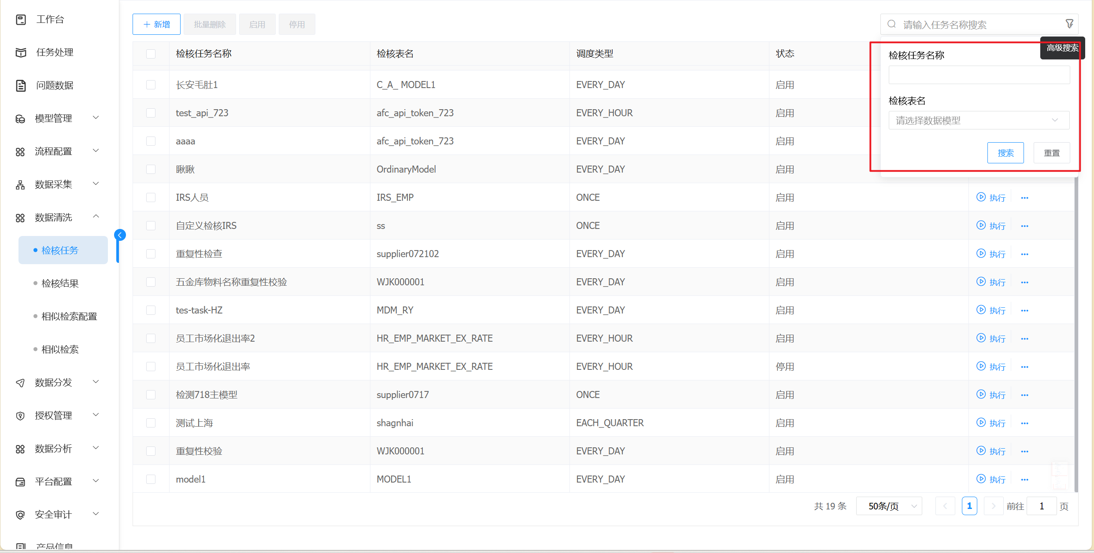
Task: Check the box for 长安毛肚1 row
Action: point(151,85)
